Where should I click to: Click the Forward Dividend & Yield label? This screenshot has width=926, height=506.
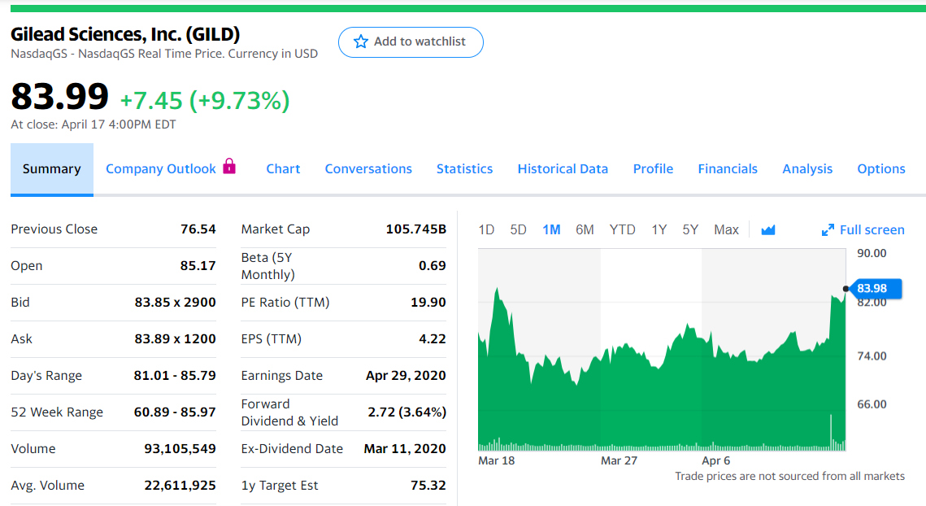coord(289,412)
